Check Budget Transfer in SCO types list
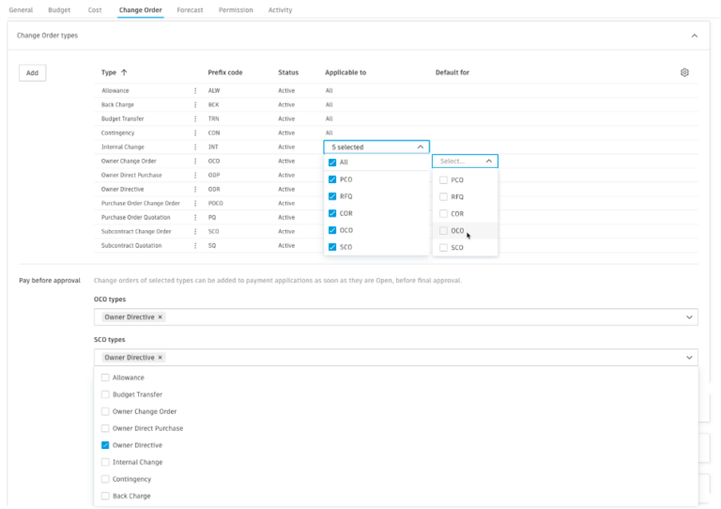 pos(105,394)
